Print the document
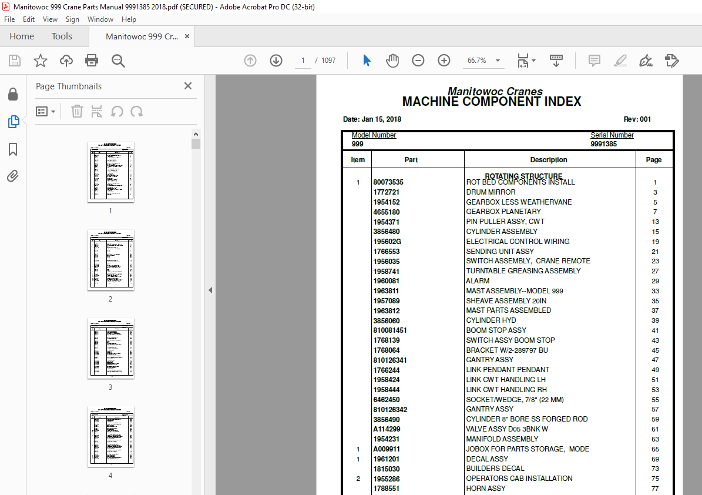702x495 pixels. pos(92,61)
